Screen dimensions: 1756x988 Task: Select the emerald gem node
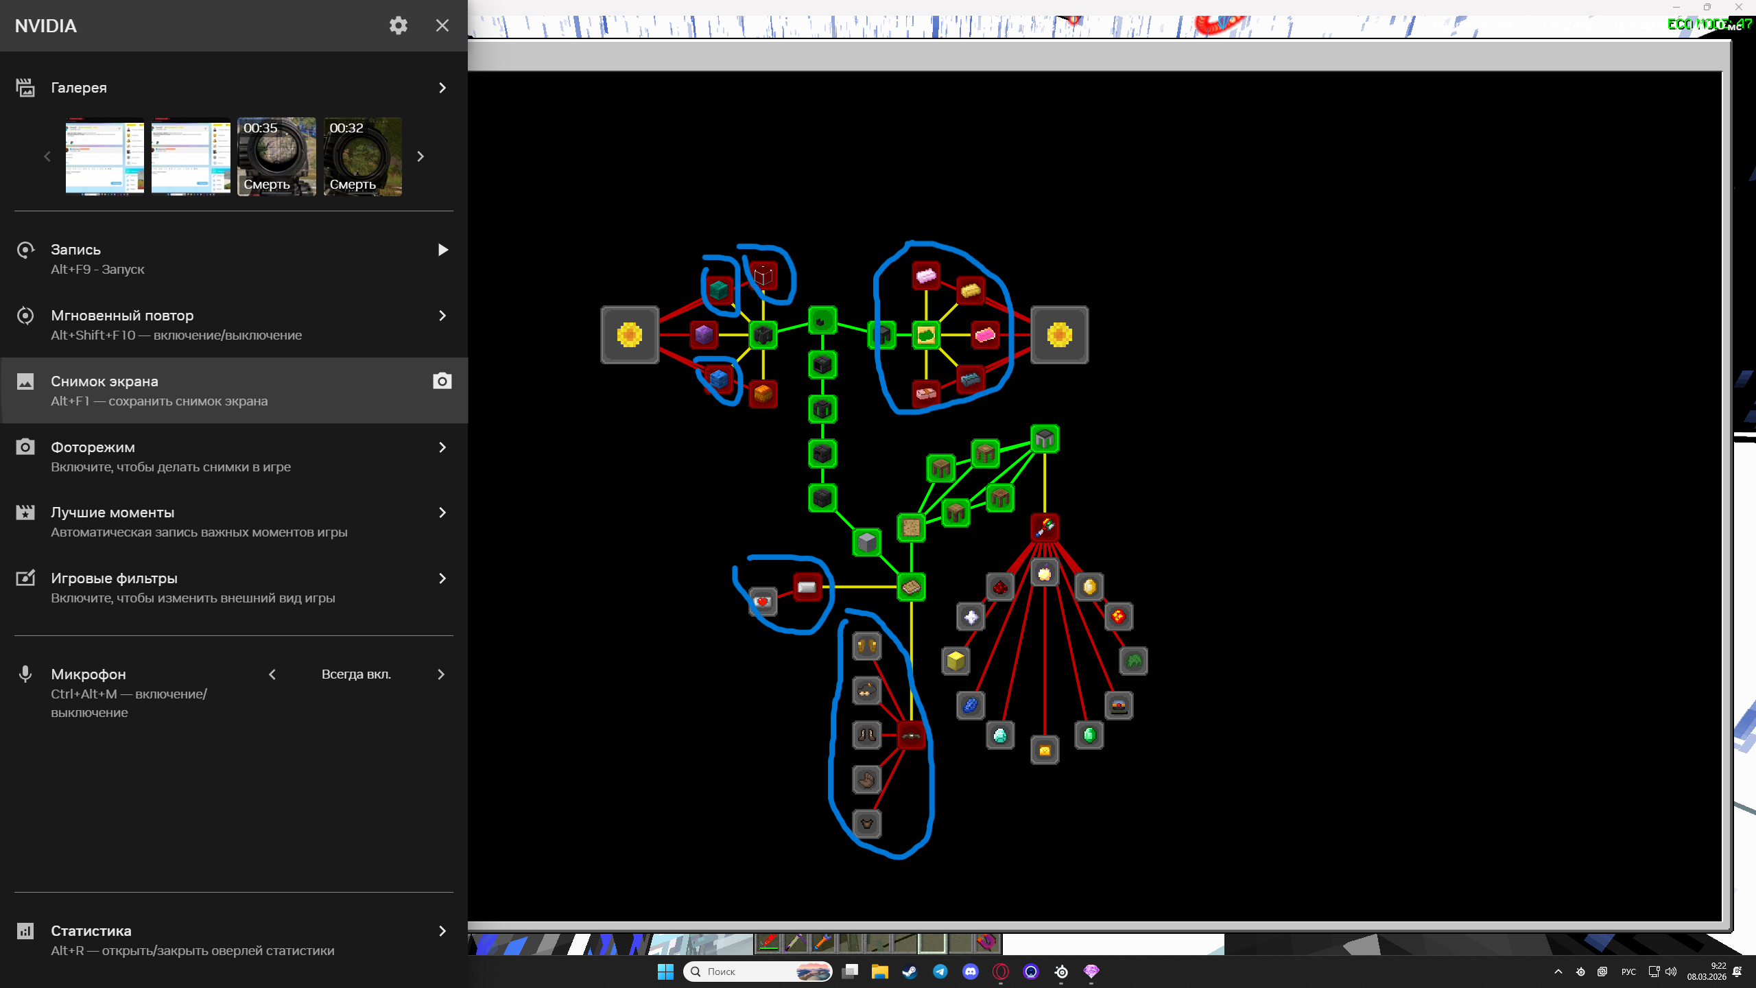[x=1089, y=736]
